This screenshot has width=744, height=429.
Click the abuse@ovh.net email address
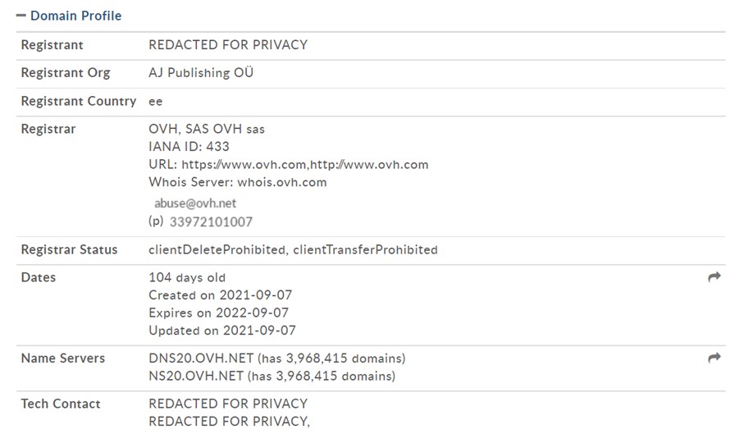coord(195,203)
